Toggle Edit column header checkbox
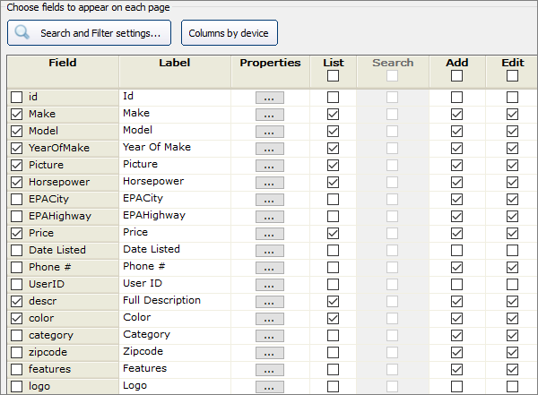The height and width of the screenshot is (395, 538). pyautogui.click(x=512, y=76)
